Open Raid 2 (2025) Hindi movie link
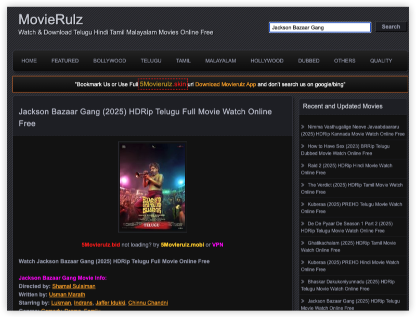The image size is (416, 318). tap(346, 169)
